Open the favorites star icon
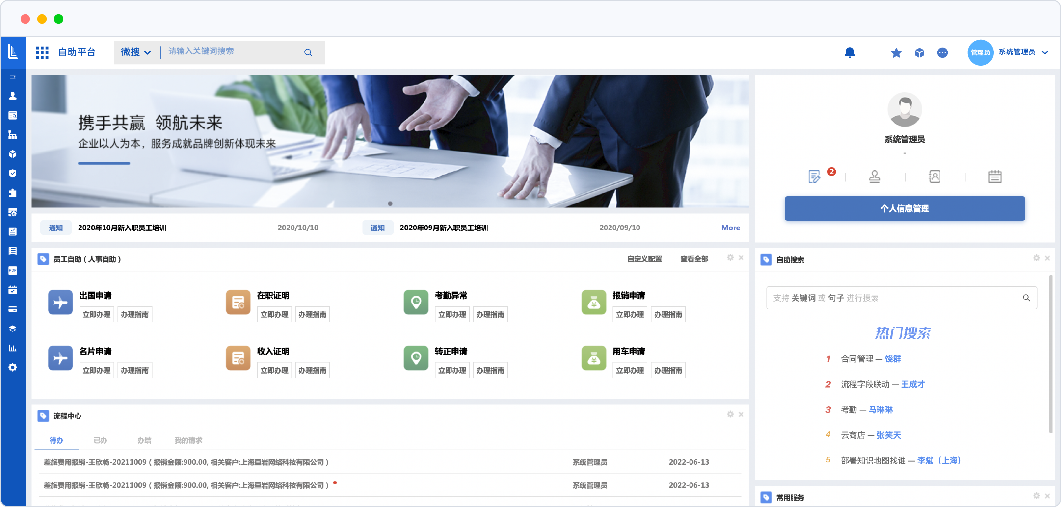Image resolution: width=1061 pixels, height=507 pixels. point(896,52)
